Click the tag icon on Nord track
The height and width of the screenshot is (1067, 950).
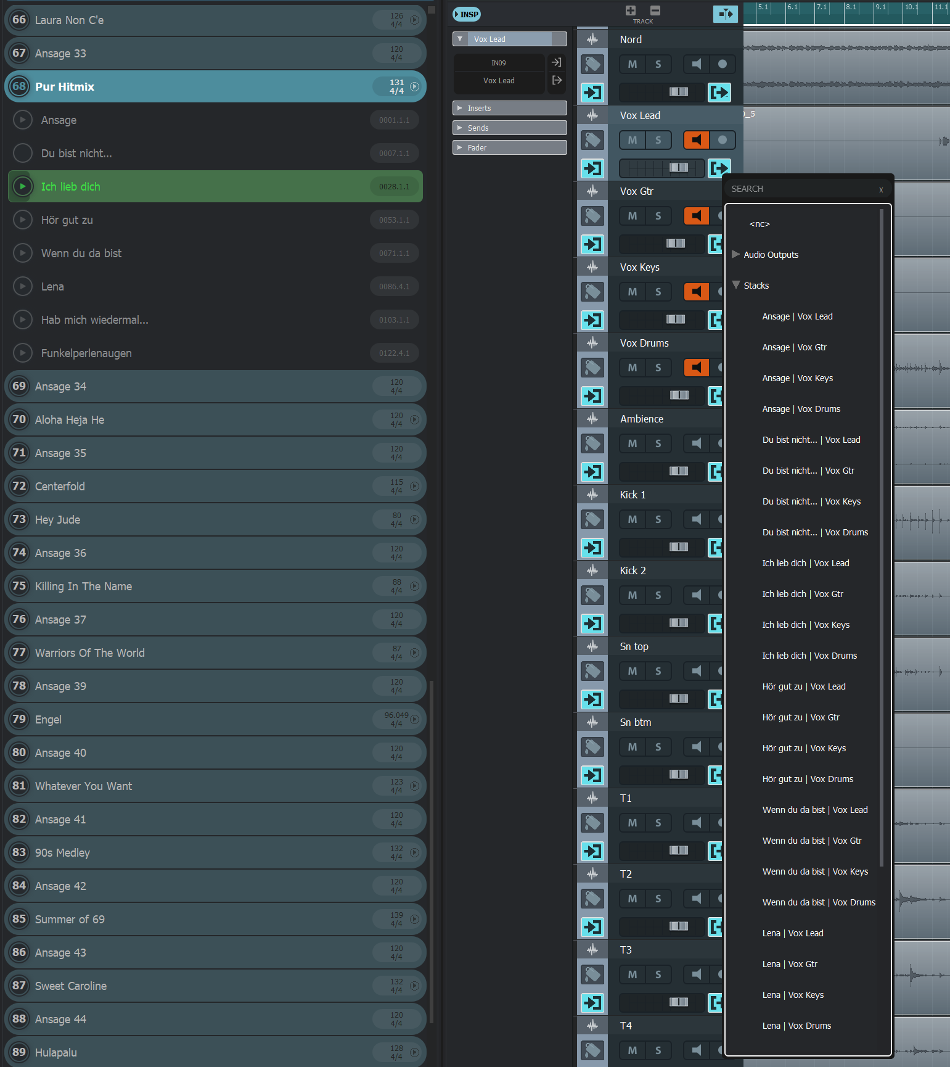coord(592,64)
